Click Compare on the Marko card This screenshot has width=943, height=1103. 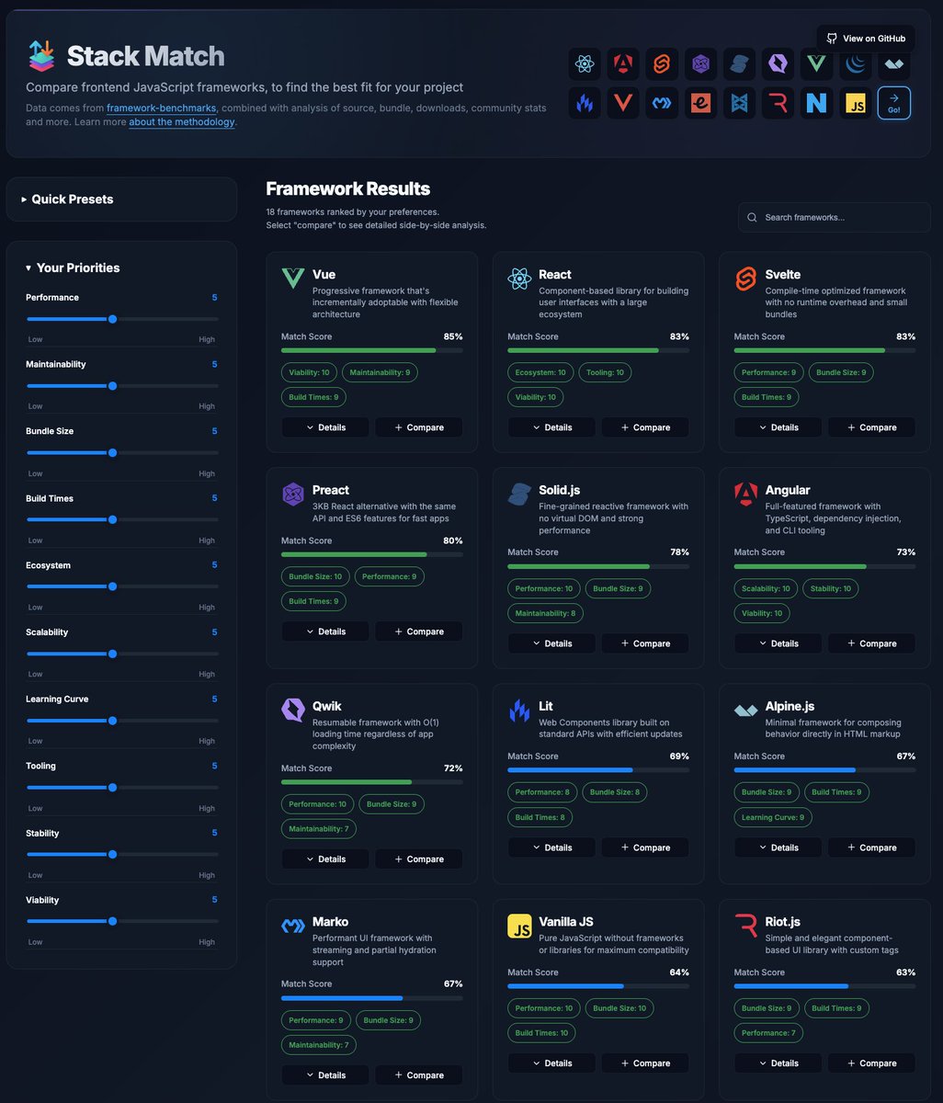pos(419,1075)
